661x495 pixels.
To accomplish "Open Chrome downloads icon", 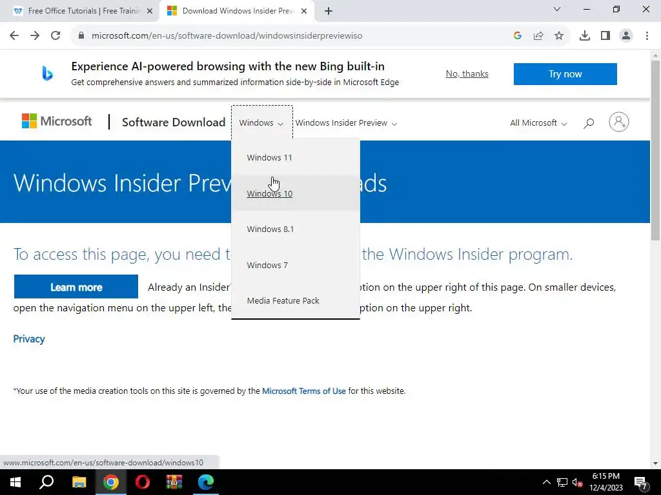I will point(585,35).
